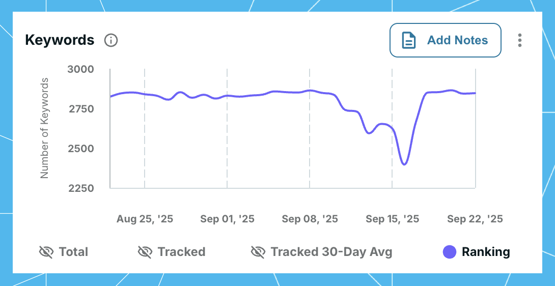Click the Sep 08, '25 date label
The width and height of the screenshot is (555, 286).
[x=310, y=219]
